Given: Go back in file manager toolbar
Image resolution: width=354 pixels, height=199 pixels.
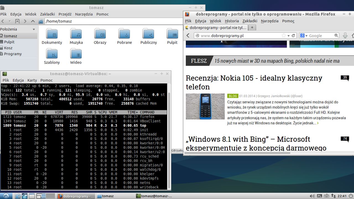Looking at the screenshot, I should (x=2, y=21).
